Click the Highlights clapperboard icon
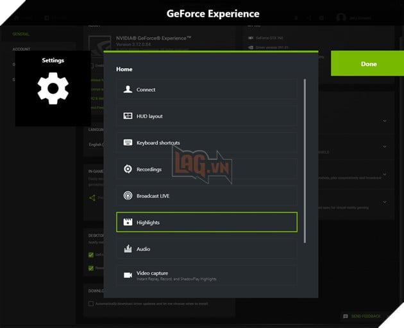404x328 pixels. [128, 221]
